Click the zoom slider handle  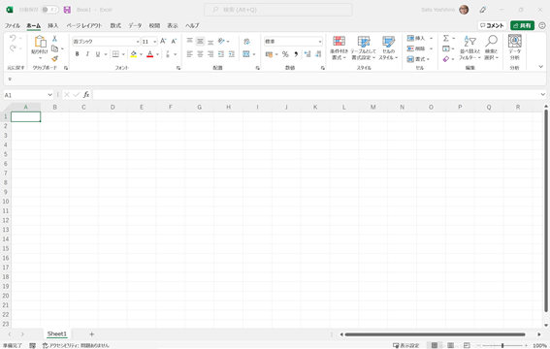pos(502,345)
